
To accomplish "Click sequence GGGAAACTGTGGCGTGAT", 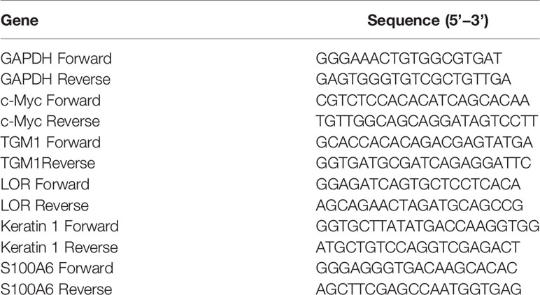I will (x=408, y=59).
